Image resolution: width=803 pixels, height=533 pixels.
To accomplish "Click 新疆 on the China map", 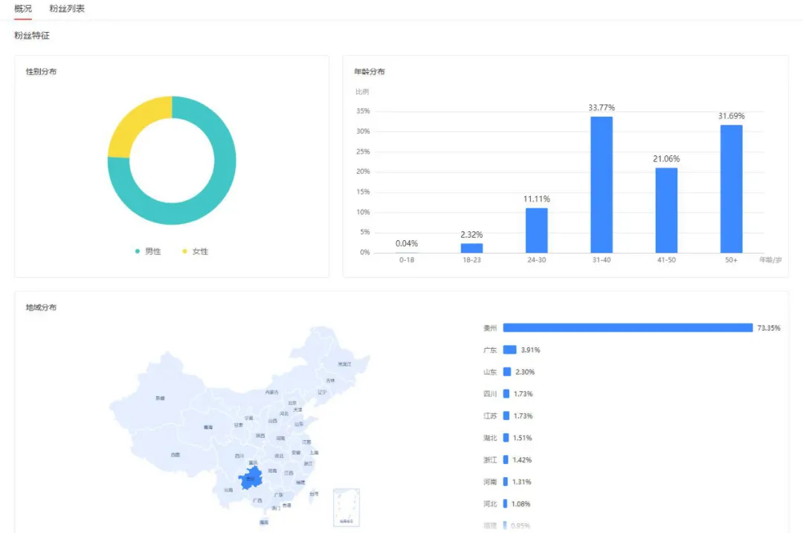I will coord(161,398).
